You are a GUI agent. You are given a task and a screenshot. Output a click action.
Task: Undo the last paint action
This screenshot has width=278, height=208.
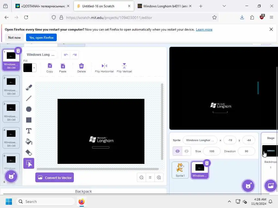pos(66,55)
